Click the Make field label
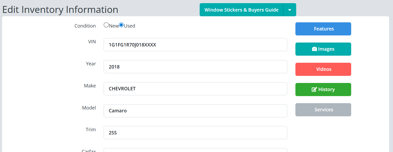Screen dimensions: 393x152 90,86
